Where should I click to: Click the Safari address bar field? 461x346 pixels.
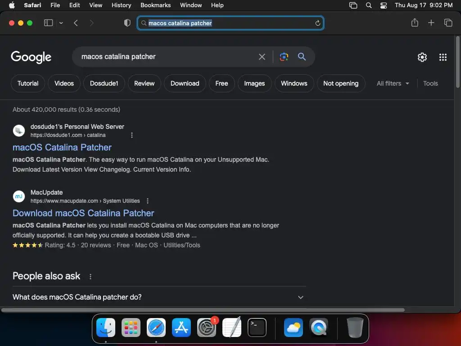[x=230, y=23]
